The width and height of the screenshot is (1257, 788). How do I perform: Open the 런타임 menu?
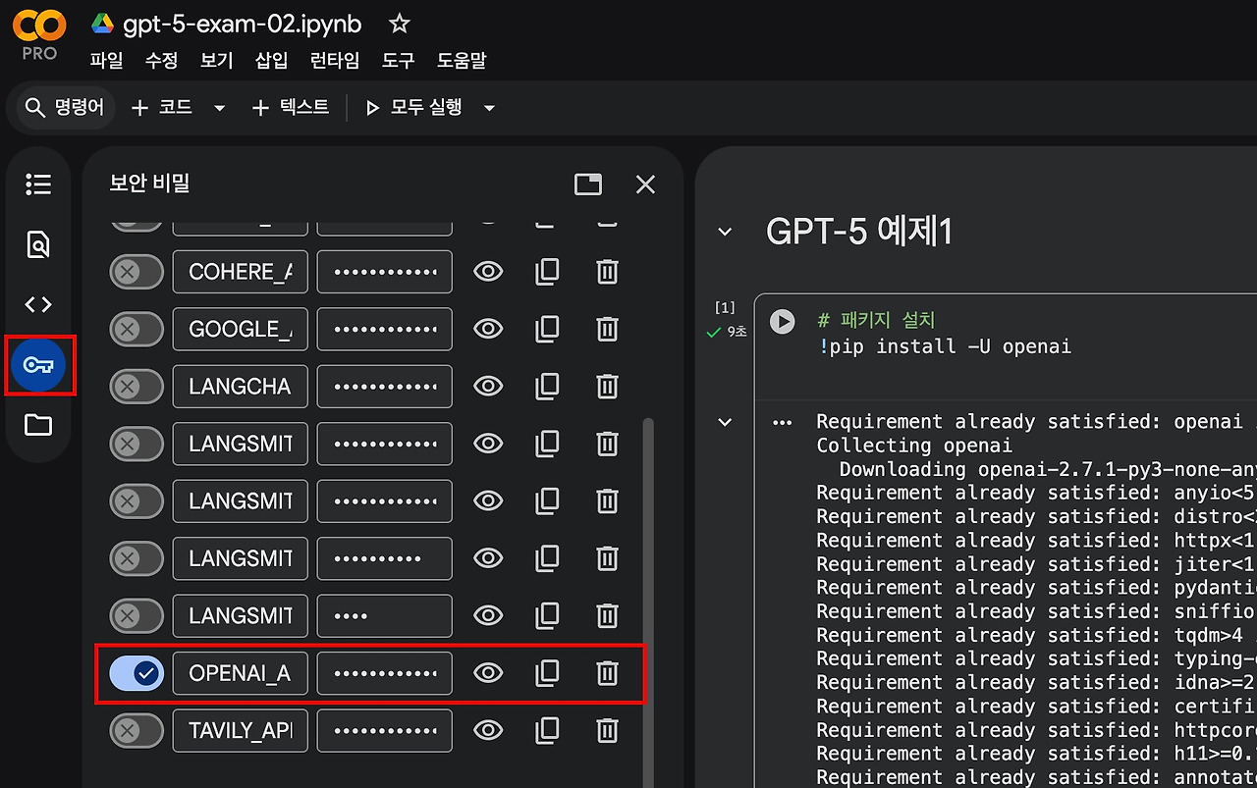(x=335, y=61)
